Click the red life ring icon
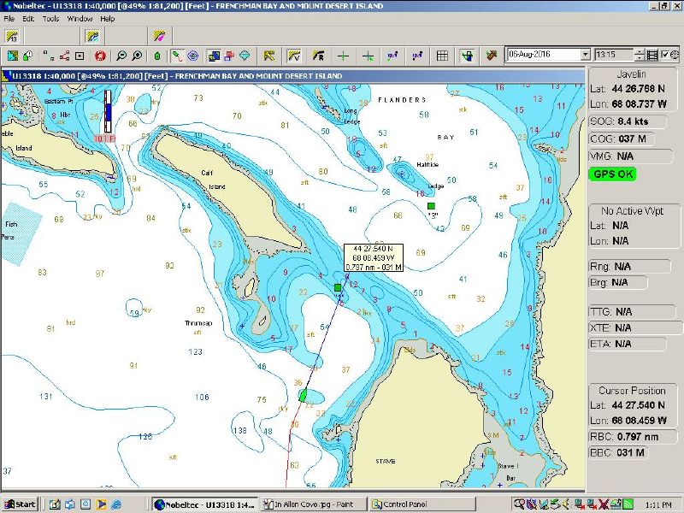This screenshot has height=513, width=684. tap(100, 56)
